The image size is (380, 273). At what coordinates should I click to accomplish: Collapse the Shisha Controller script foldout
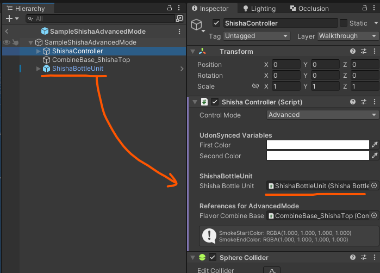click(x=195, y=102)
